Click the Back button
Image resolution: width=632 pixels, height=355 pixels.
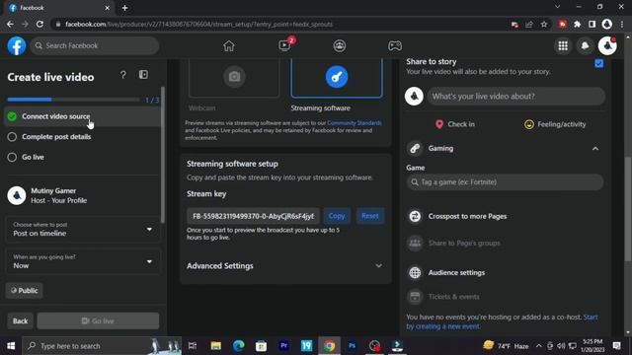20,320
